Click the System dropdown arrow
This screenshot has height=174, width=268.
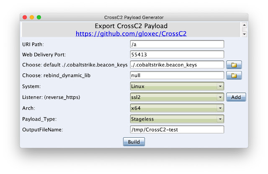coord(220,86)
